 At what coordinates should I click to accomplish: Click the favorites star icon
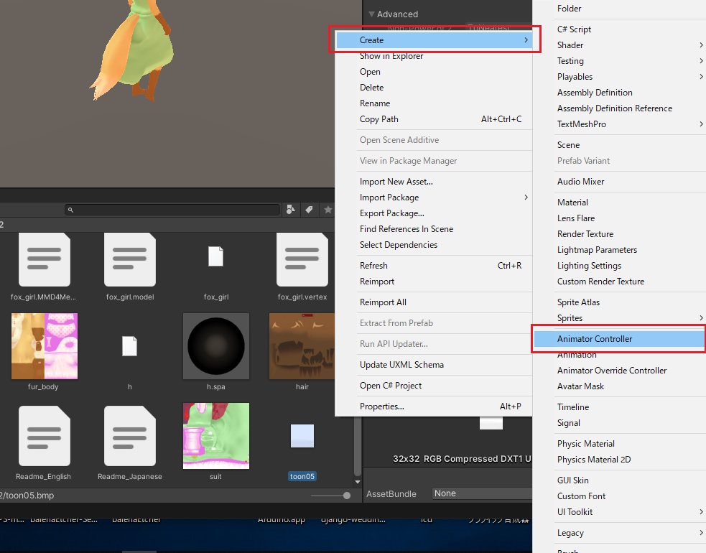[x=328, y=210]
